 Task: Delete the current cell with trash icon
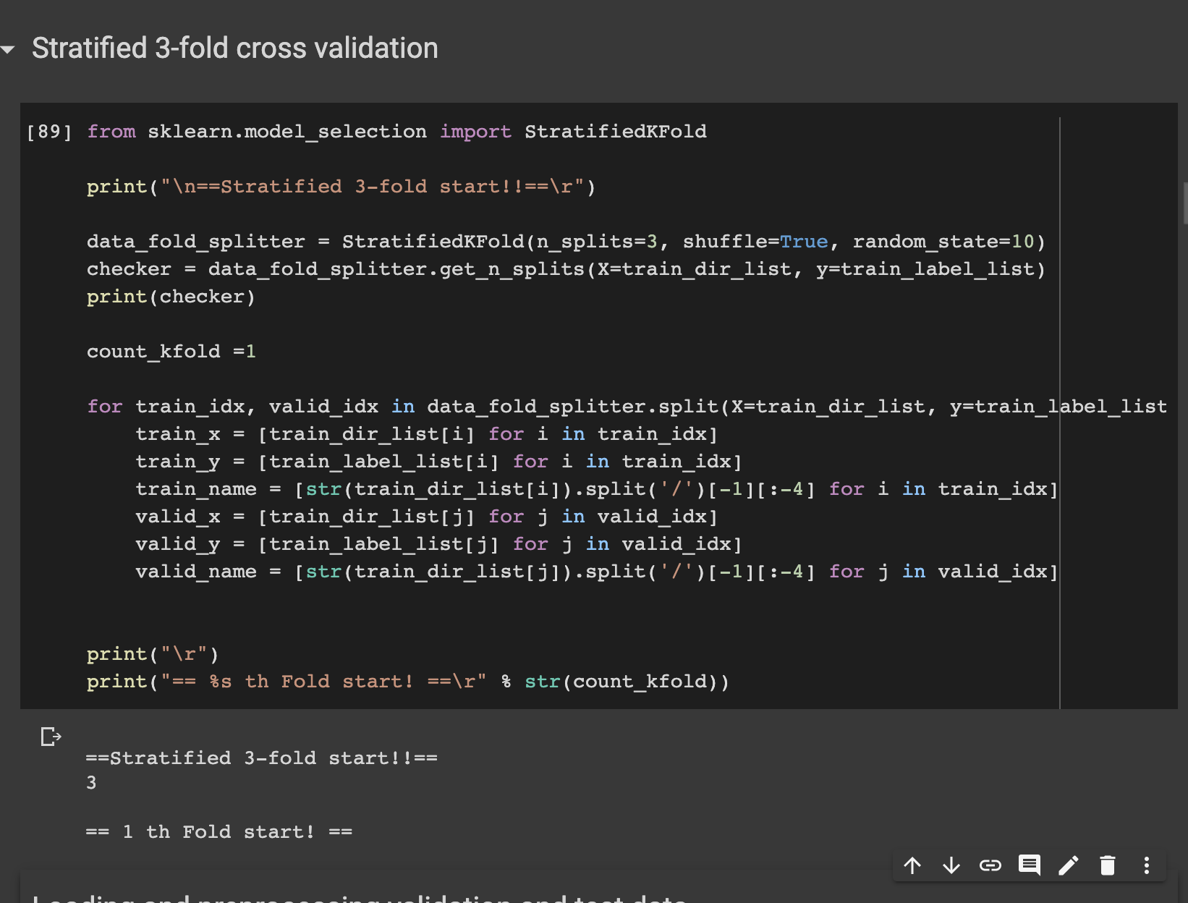pos(1108,865)
